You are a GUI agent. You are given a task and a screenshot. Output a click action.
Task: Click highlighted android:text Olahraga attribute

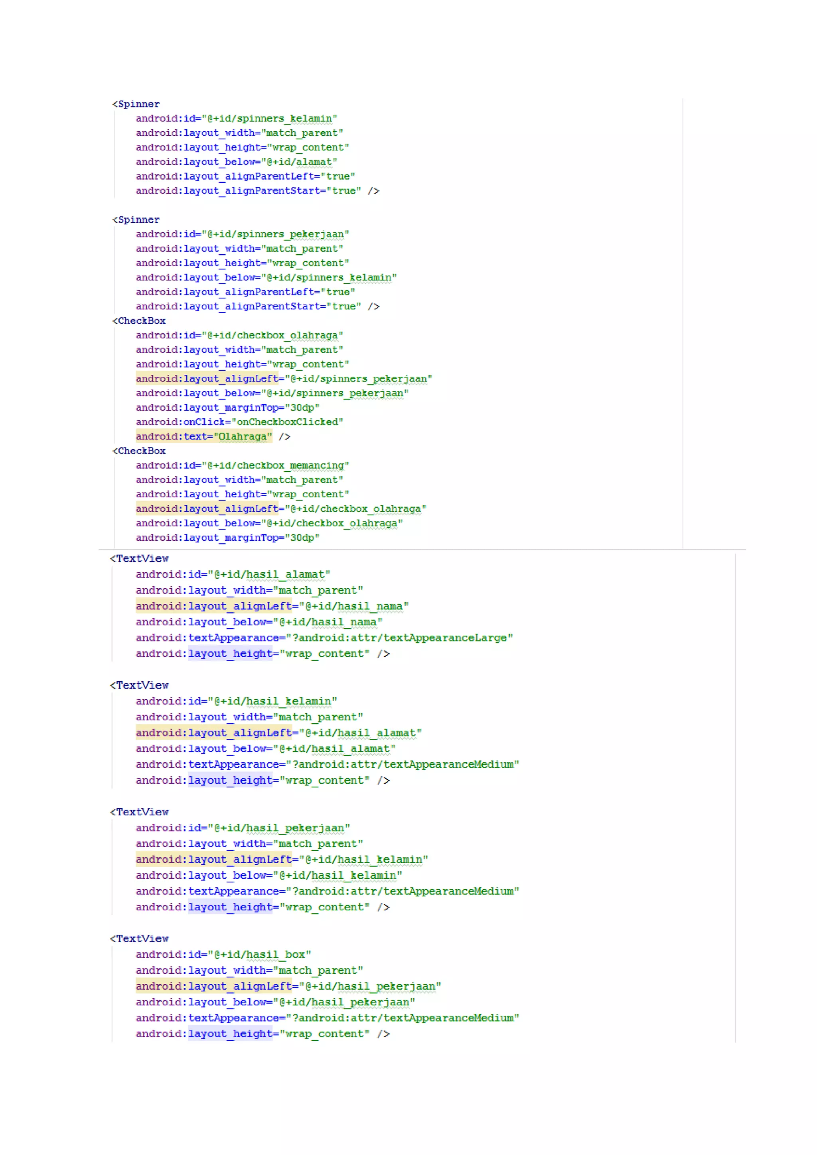tap(204, 437)
